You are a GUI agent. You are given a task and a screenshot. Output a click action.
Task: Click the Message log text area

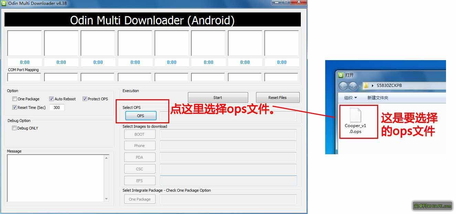(x=55, y=178)
